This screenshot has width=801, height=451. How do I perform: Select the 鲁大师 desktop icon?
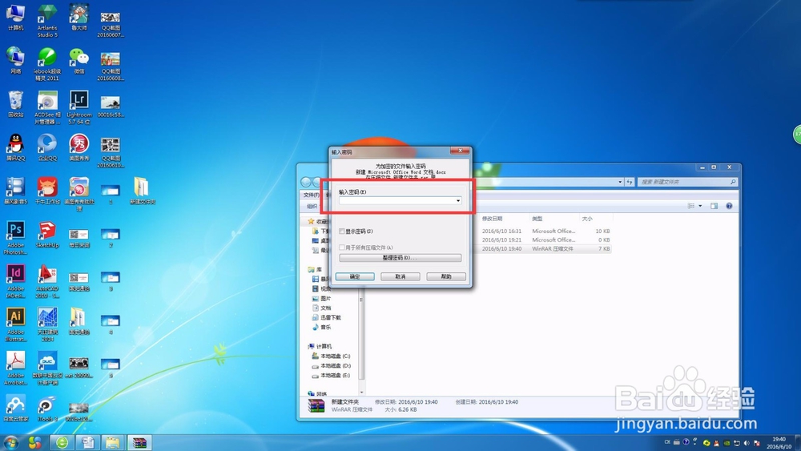(x=78, y=18)
